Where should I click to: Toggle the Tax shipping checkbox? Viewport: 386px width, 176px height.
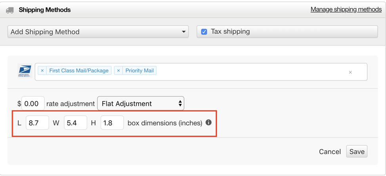click(204, 32)
